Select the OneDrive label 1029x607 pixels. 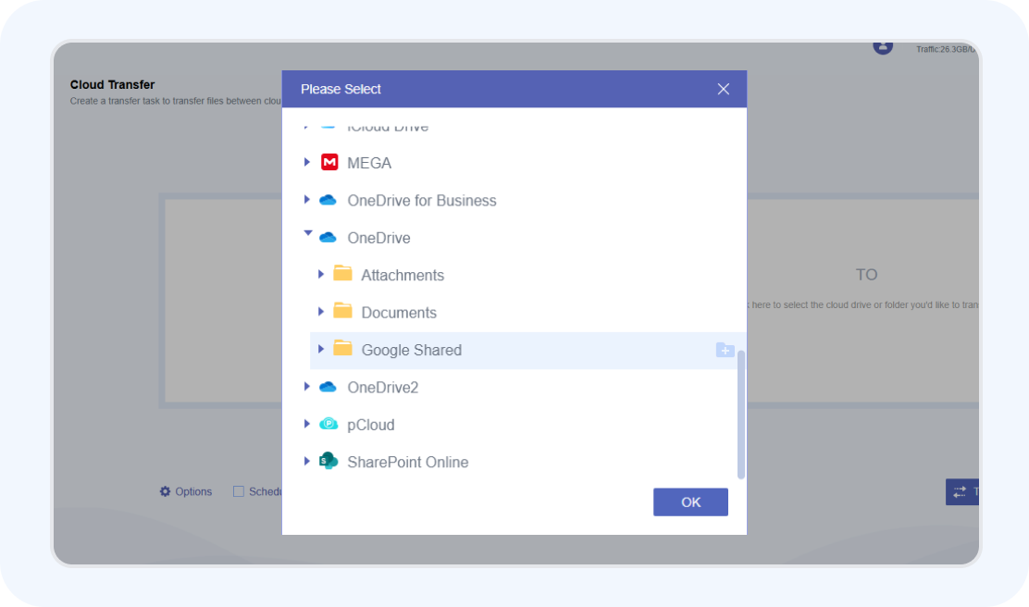(x=378, y=238)
